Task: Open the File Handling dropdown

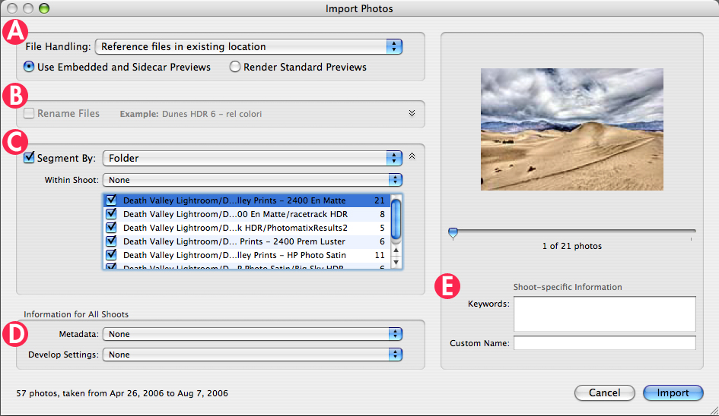Action: (x=249, y=46)
